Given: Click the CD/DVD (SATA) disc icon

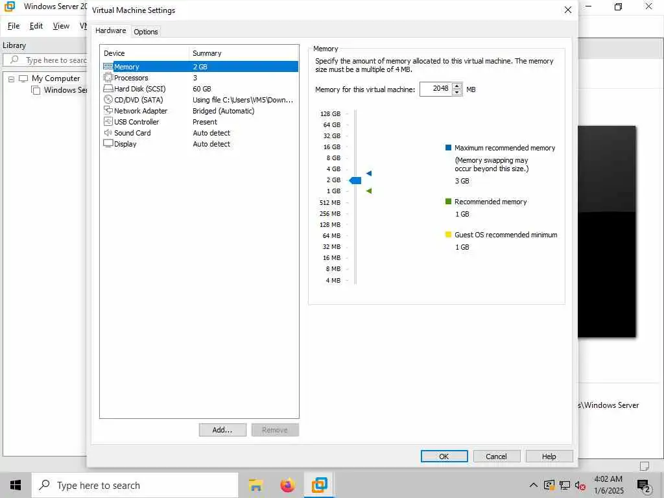Looking at the screenshot, I should pyautogui.click(x=108, y=99).
